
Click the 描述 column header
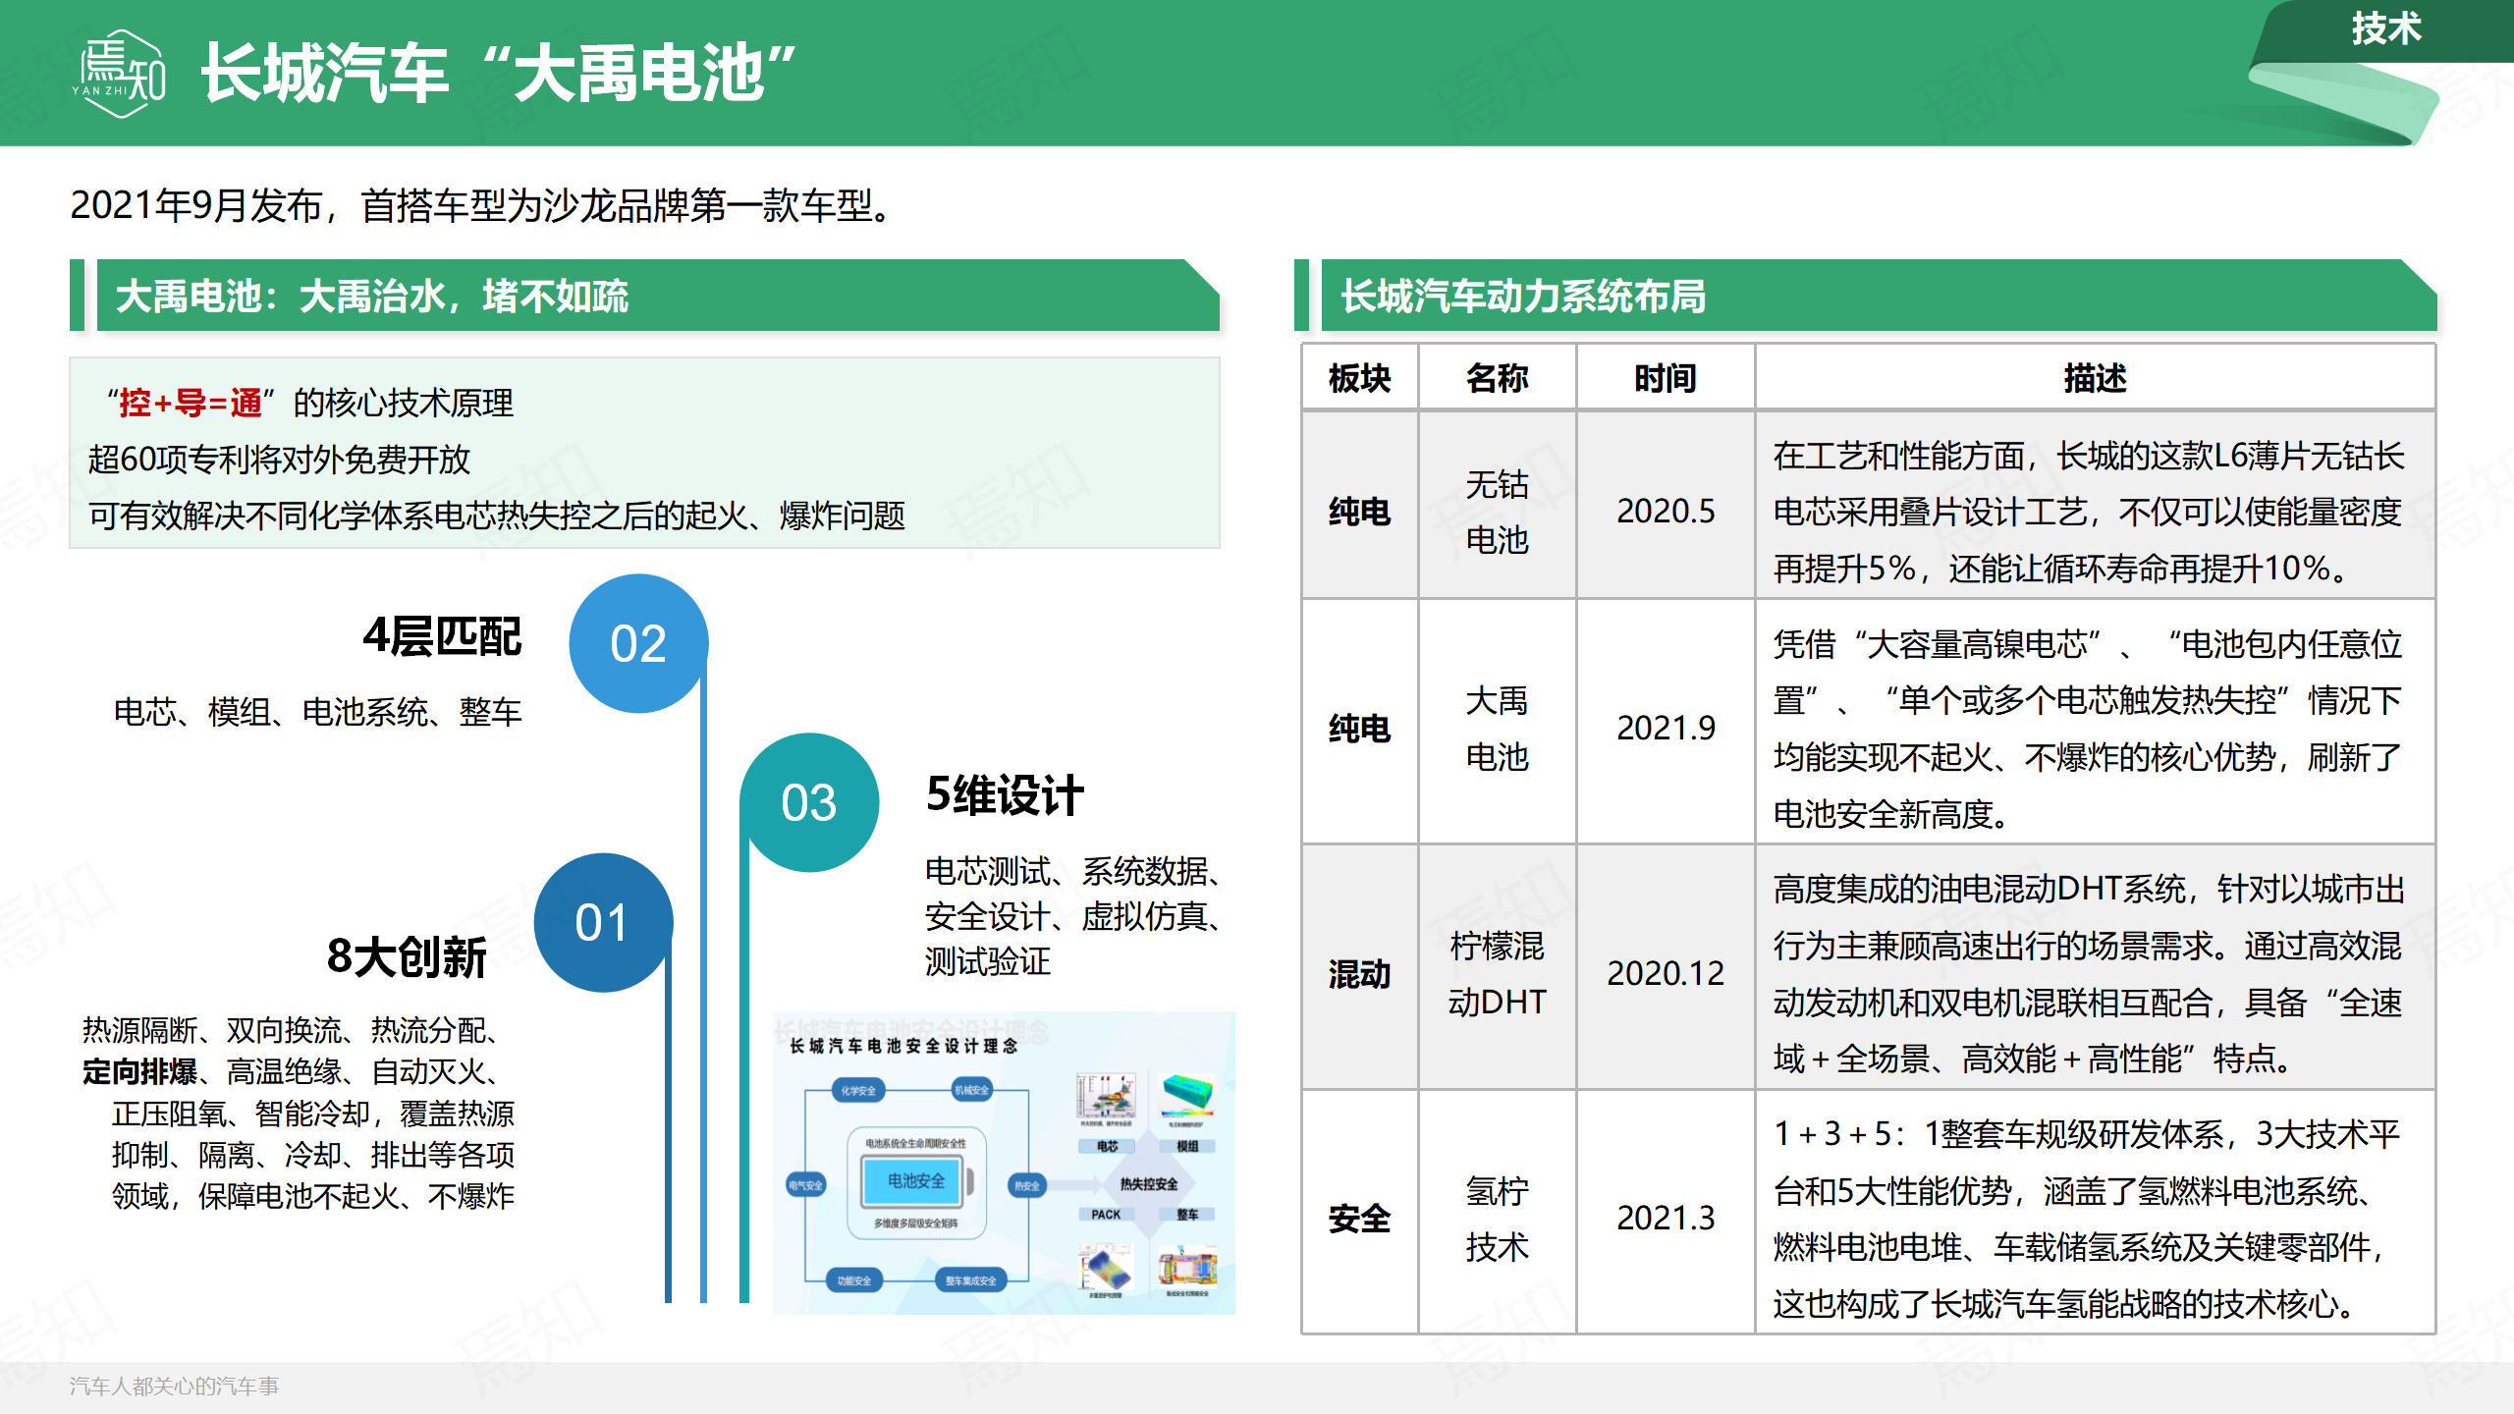point(2096,378)
